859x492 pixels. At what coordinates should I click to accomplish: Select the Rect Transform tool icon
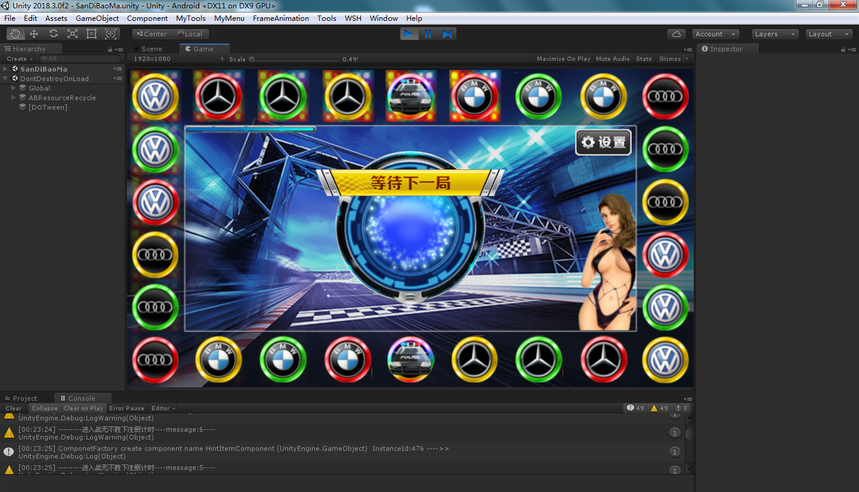pos(91,34)
